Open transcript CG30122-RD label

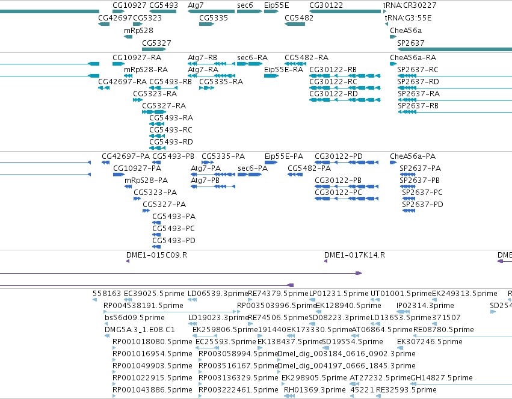[x=333, y=94]
